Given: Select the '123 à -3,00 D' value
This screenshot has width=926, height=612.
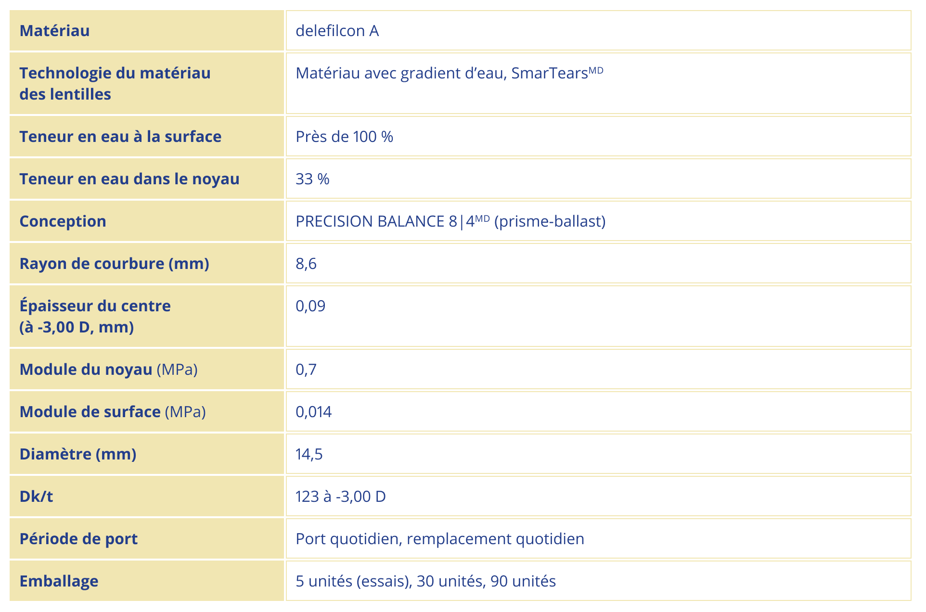Looking at the screenshot, I should 341,497.
